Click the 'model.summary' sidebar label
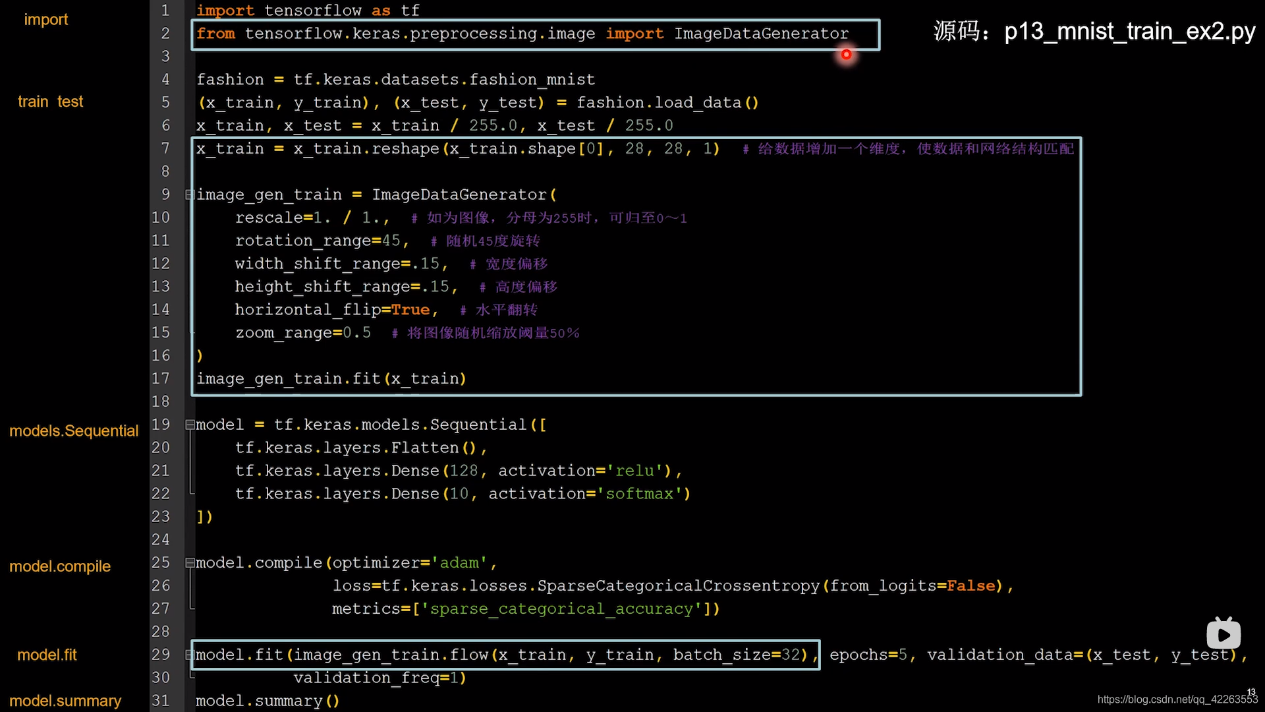This screenshot has width=1265, height=712. [x=65, y=701]
